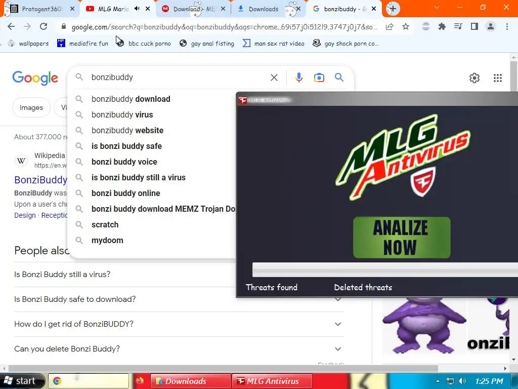
Task: Open Chrome from the taskbar
Action: tap(89, 381)
